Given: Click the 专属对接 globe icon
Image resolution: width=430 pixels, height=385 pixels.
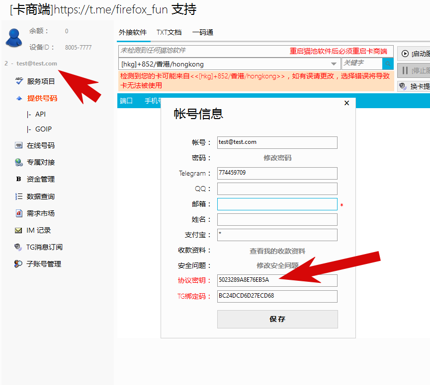Looking at the screenshot, I should (19, 162).
